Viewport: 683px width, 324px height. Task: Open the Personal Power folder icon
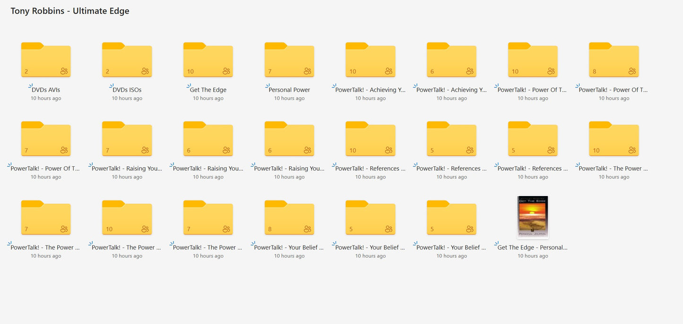point(289,60)
